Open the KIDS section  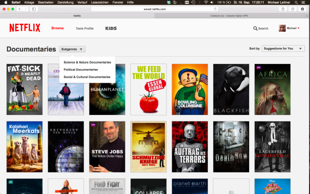(x=111, y=28)
